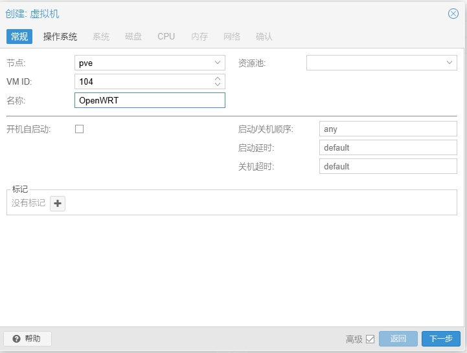Decrease the VM ID using down arrow
Screen dimensions: 467x353
[x=218, y=85]
